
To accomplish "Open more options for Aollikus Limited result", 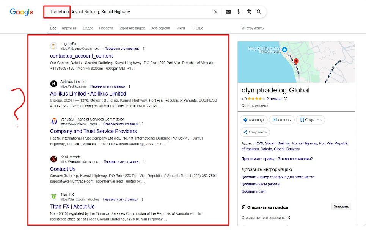I will [x=129, y=86].
